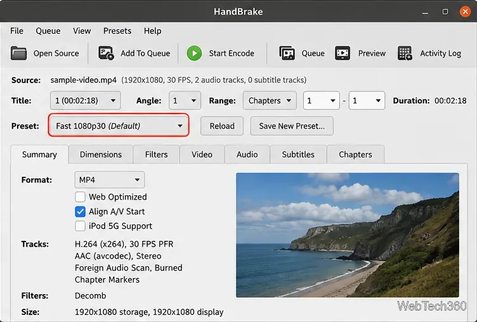477x322 pixels.
Task: Maximize the HandBrake window
Action: pos(445,12)
